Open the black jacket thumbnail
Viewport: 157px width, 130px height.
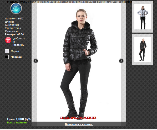143,49
